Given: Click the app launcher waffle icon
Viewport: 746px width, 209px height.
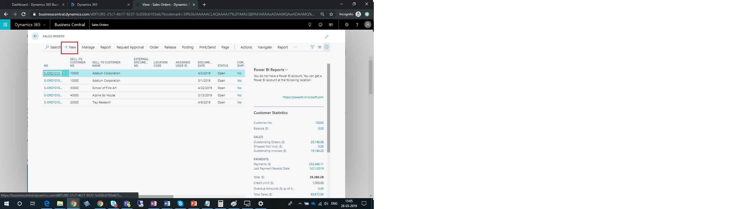Looking at the screenshot, I should [x=5, y=25].
